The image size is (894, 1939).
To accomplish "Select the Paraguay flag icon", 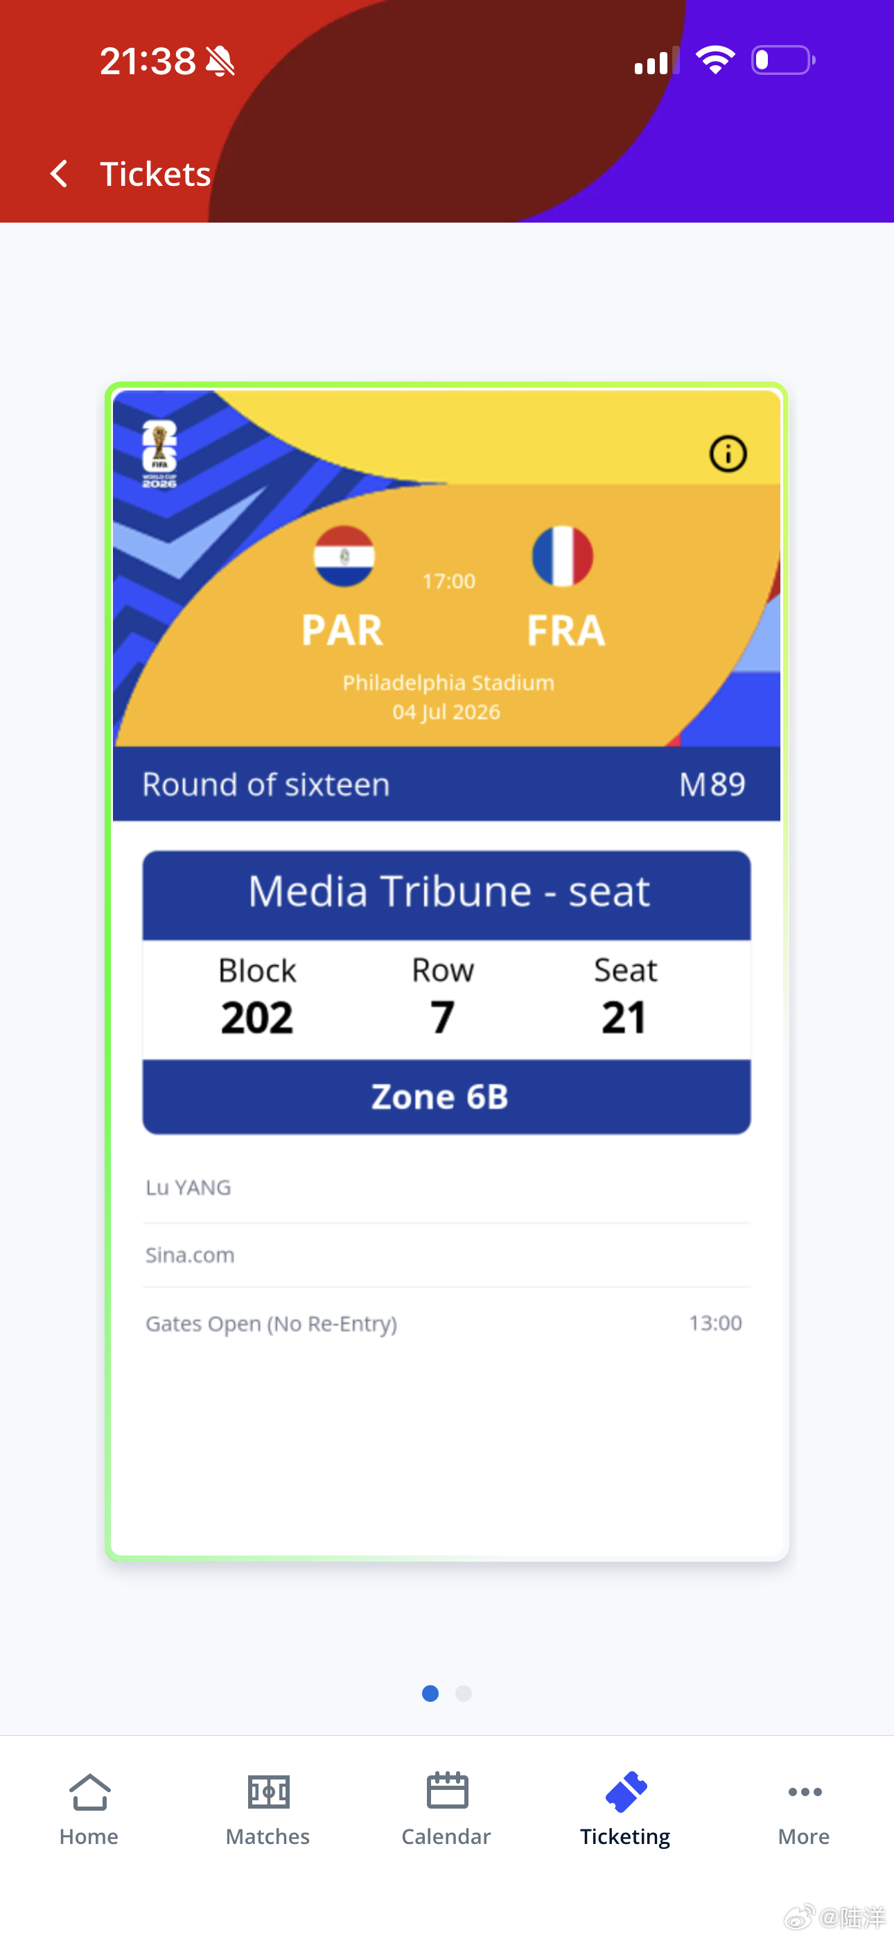I will pyautogui.click(x=344, y=556).
